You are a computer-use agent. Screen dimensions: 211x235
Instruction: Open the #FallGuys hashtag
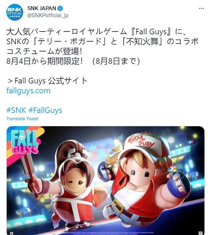tap(45, 110)
